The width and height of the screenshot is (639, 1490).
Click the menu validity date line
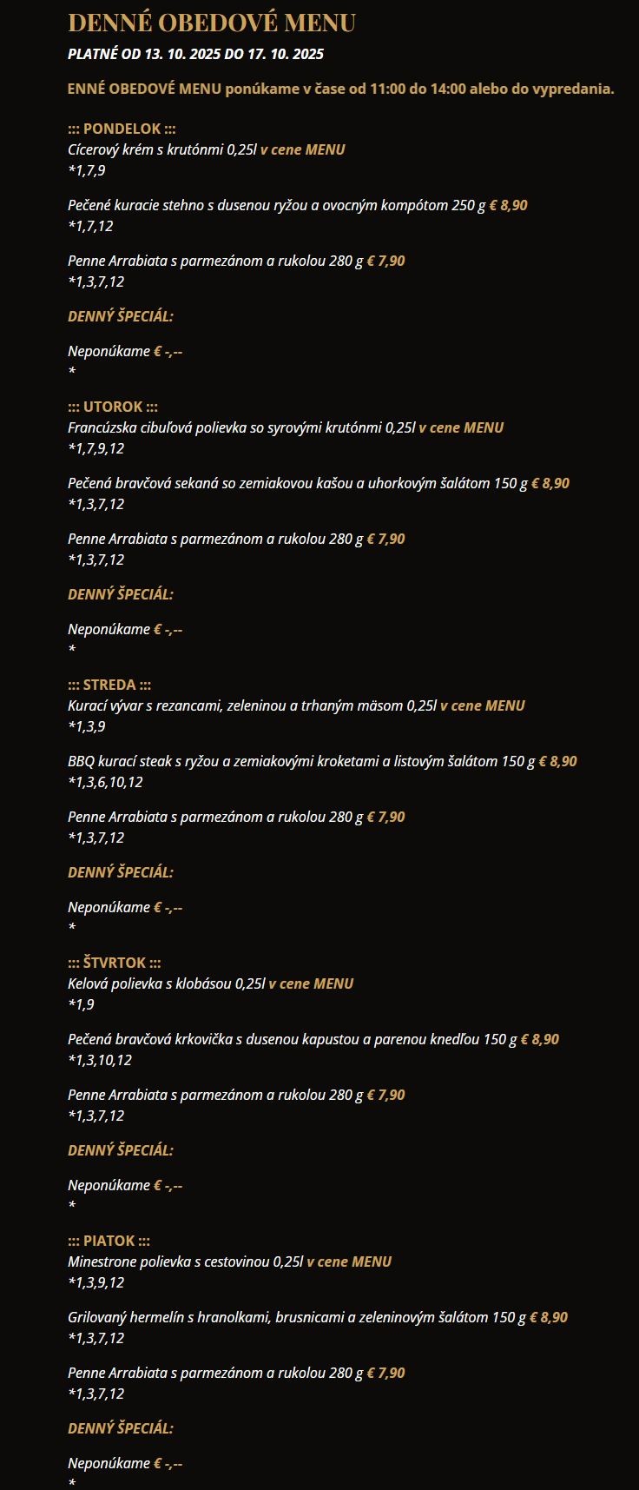pos(195,54)
